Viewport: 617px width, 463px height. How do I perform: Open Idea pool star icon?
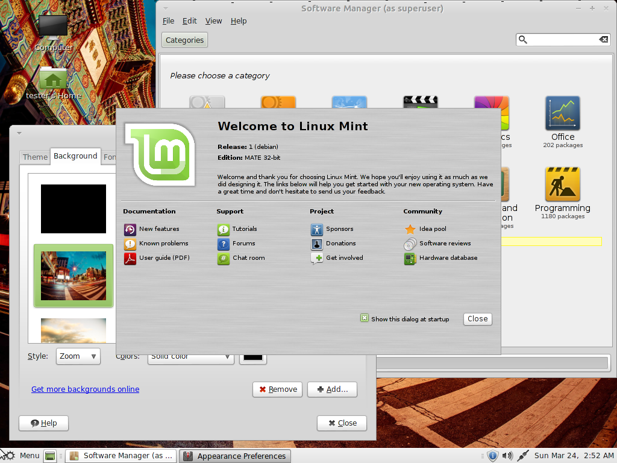tap(410, 230)
